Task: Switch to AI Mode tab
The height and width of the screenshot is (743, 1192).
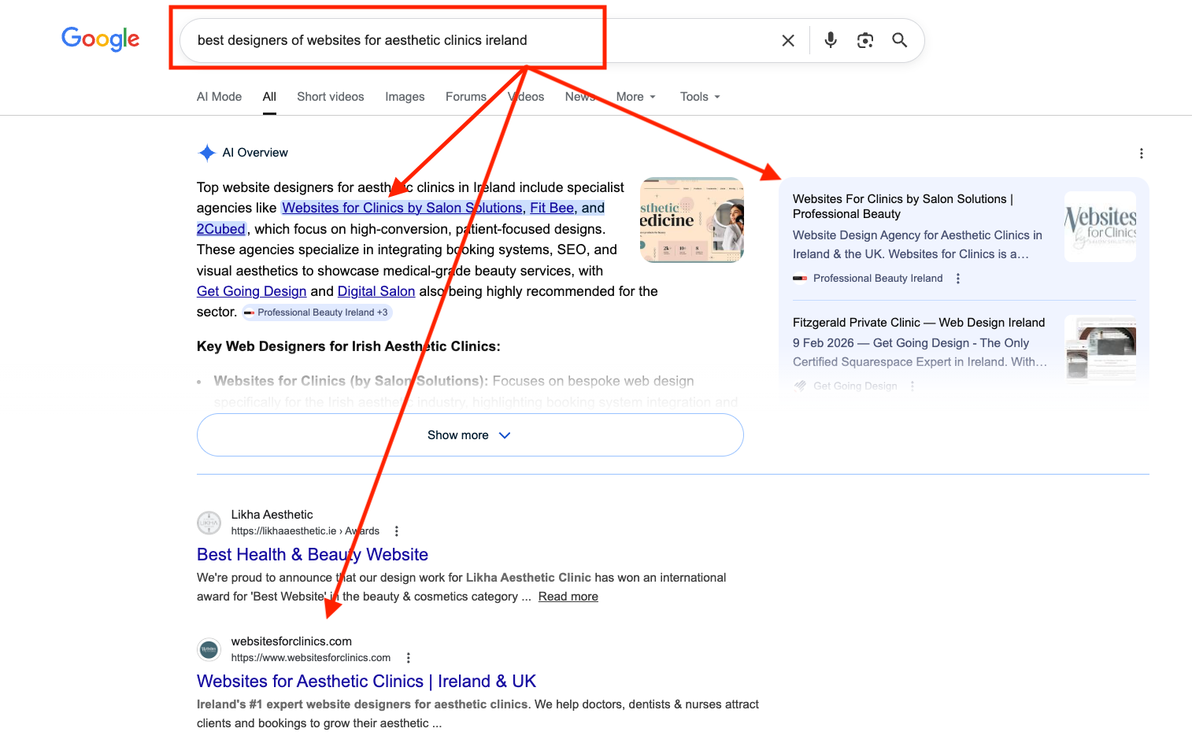Action: [x=219, y=97]
